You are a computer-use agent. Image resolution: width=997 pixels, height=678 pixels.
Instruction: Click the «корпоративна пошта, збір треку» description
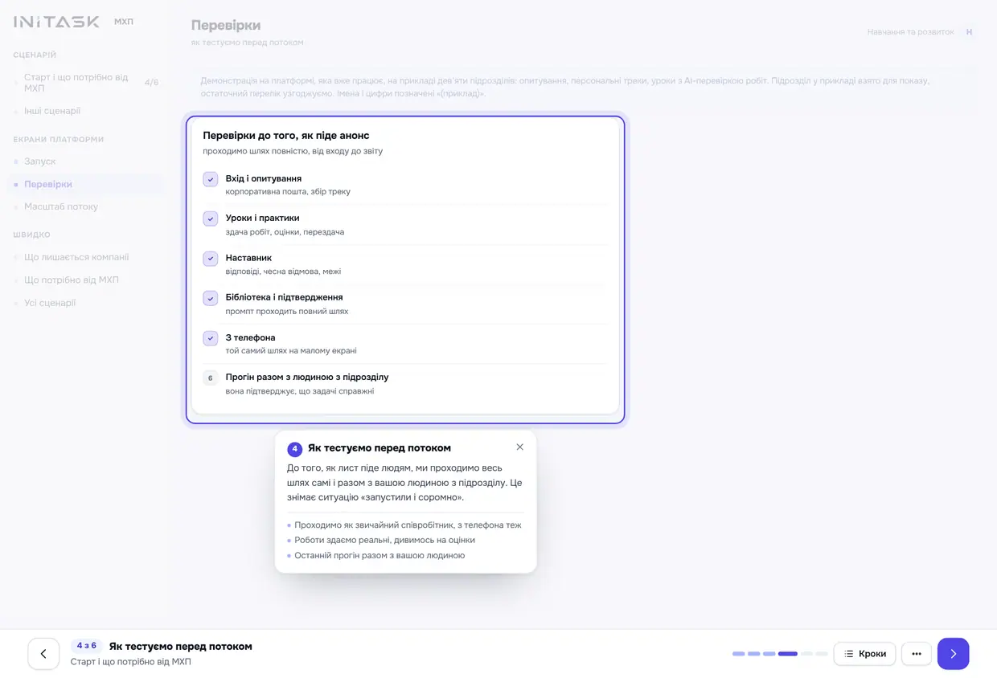[x=288, y=192]
